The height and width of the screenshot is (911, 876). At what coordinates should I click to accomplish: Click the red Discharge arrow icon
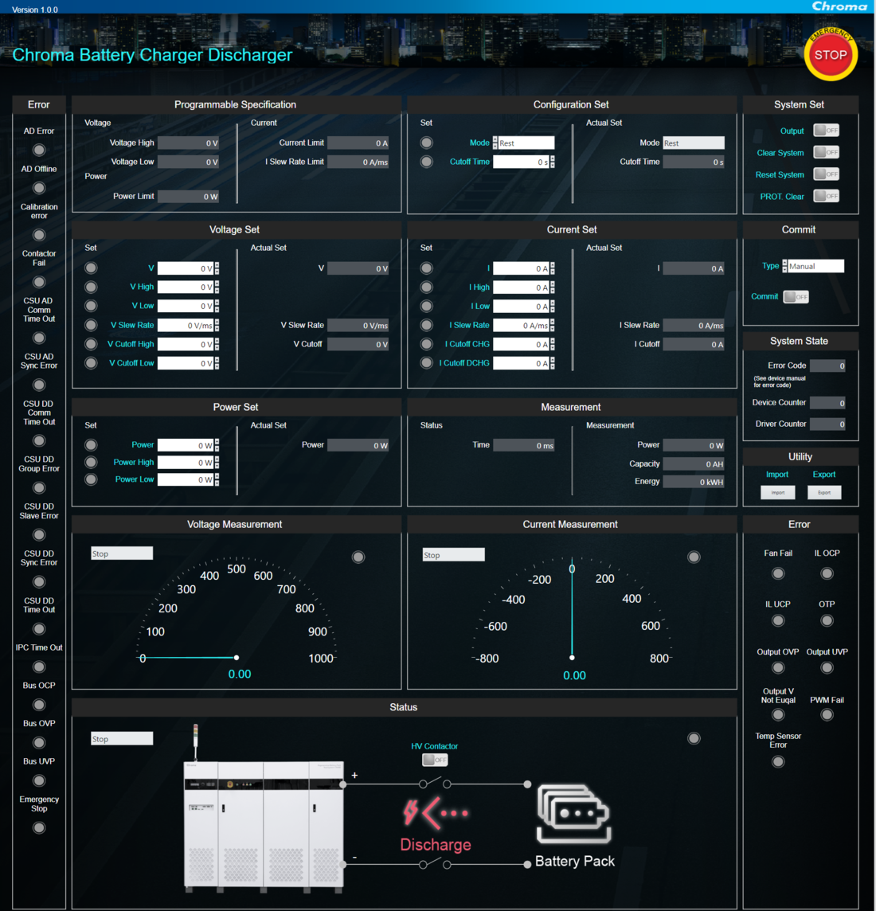click(436, 813)
